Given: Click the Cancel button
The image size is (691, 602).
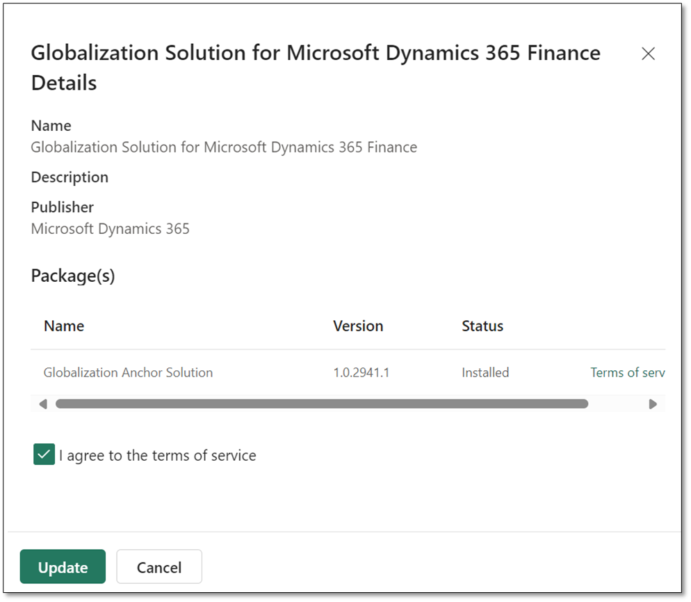Looking at the screenshot, I should pyautogui.click(x=158, y=567).
